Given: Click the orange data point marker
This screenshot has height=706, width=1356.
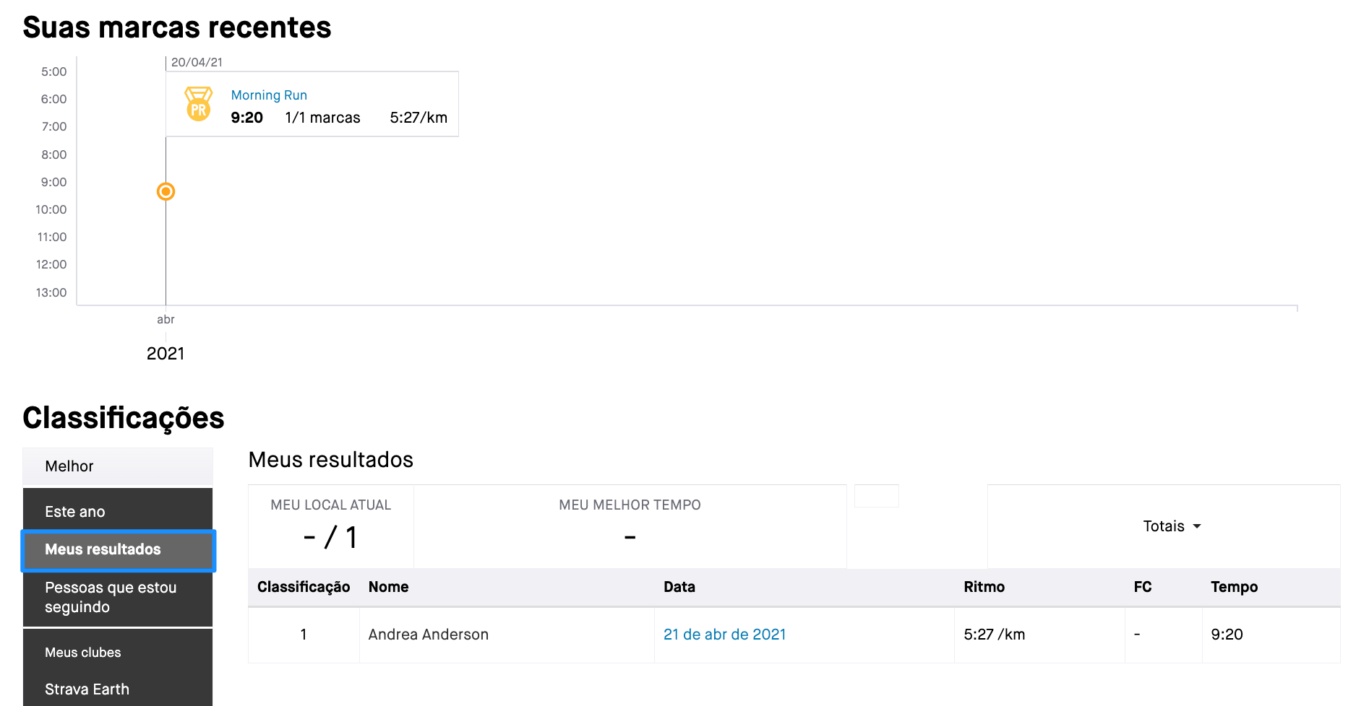Looking at the screenshot, I should click(x=166, y=191).
